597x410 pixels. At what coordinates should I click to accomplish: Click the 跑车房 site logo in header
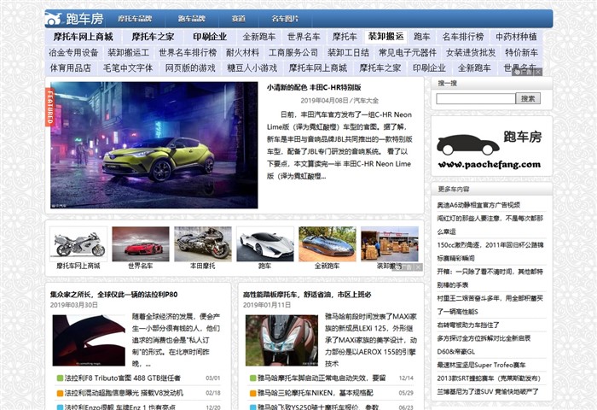click(x=75, y=19)
